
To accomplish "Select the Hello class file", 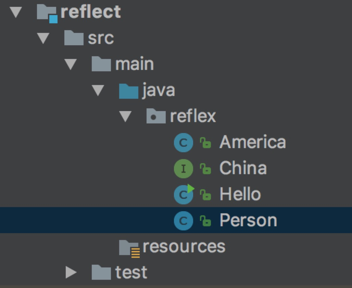I will pyautogui.click(x=240, y=194).
